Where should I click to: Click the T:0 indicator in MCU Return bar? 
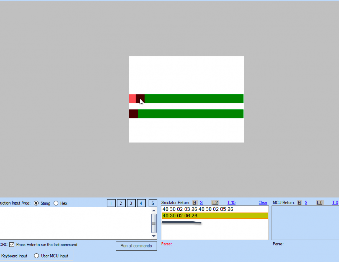click(335, 202)
